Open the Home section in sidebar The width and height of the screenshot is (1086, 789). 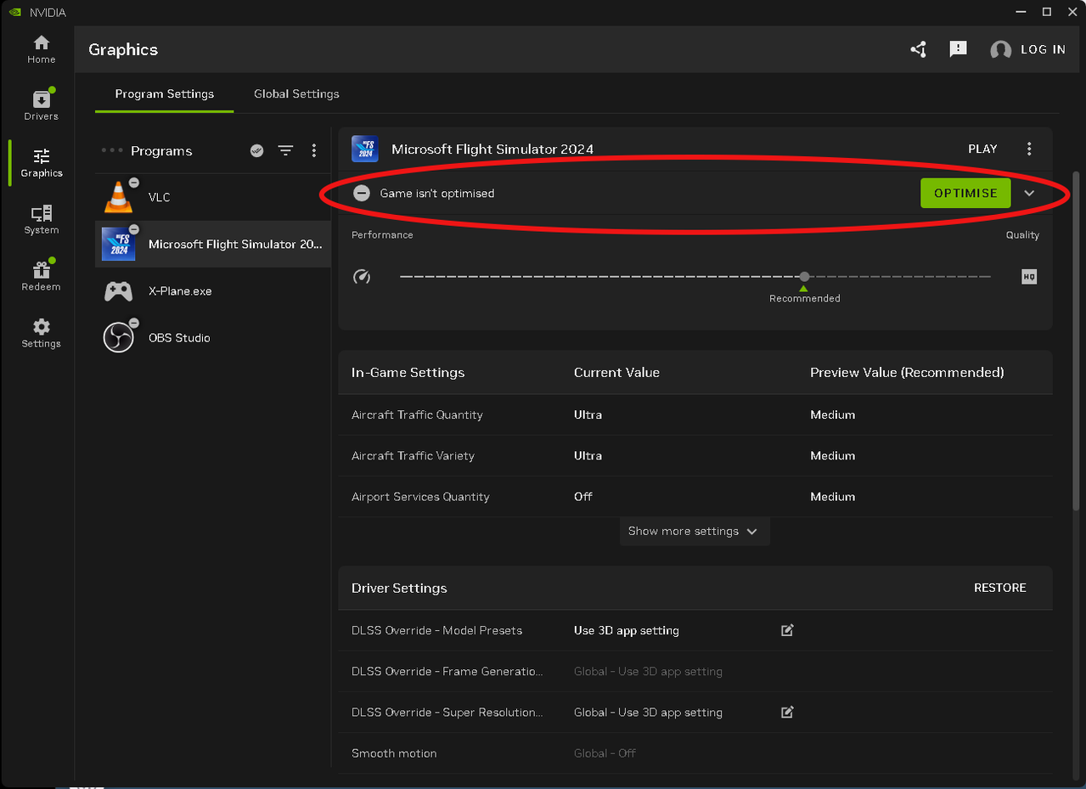tap(41, 49)
